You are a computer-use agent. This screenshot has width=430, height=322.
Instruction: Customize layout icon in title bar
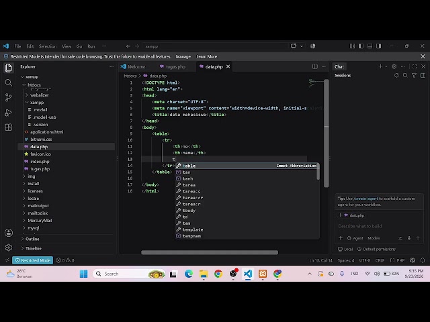click(352, 46)
